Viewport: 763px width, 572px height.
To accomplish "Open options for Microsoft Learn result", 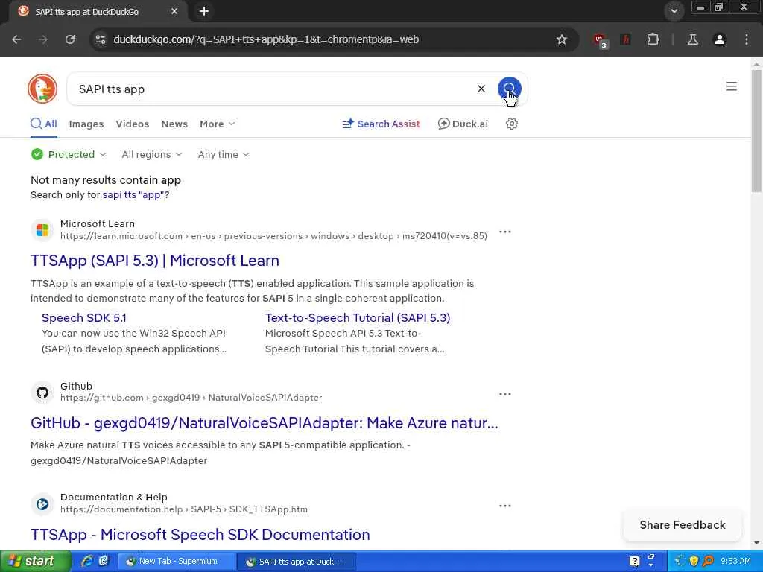I will coord(505,232).
